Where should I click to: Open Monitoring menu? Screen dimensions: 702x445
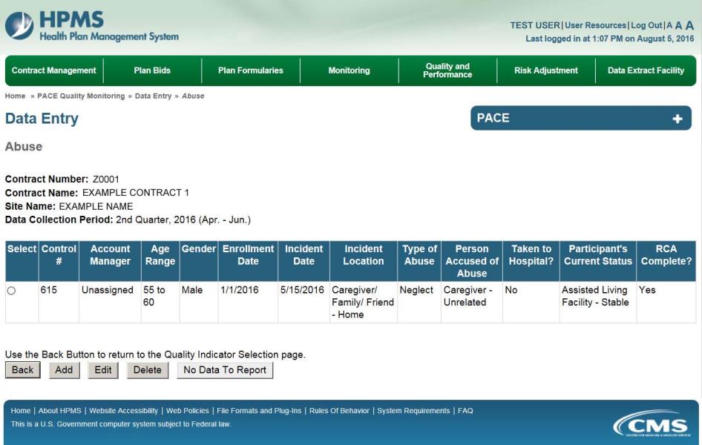[x=350, y=70]
